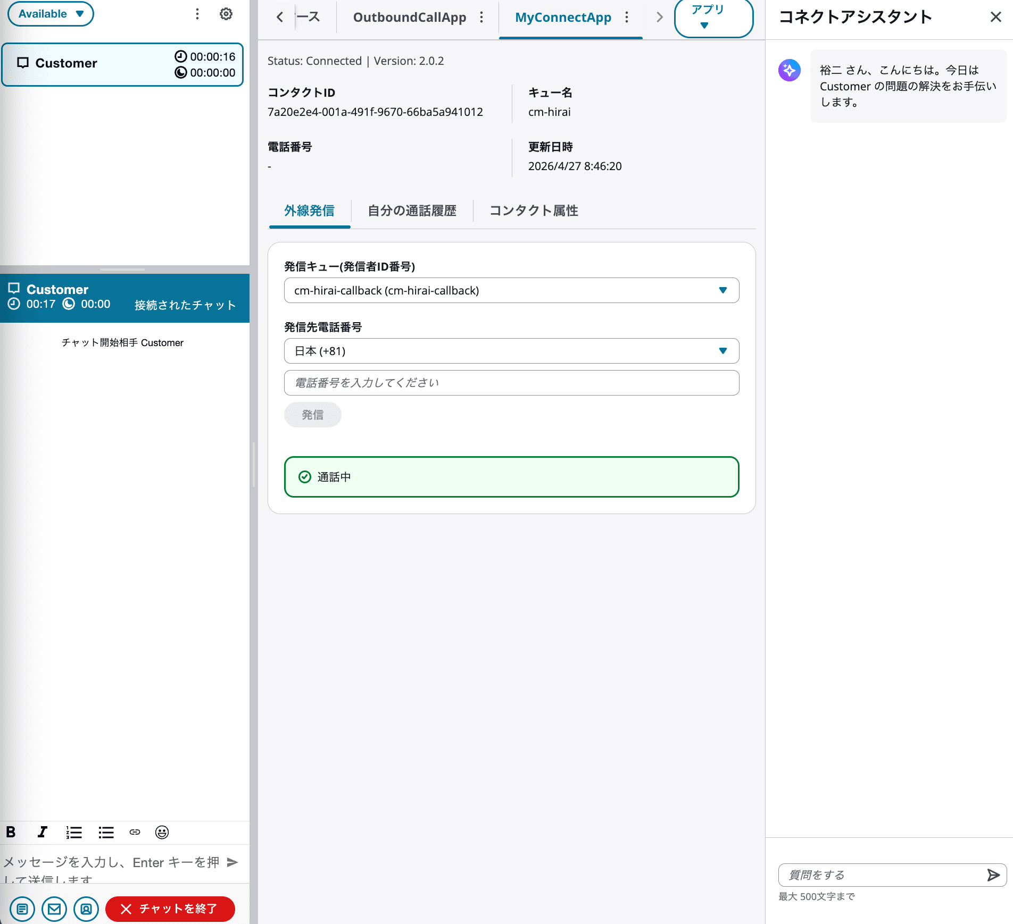Toggle bold formatting in chat composer
Screen dimensions: 1013x924
11,832
